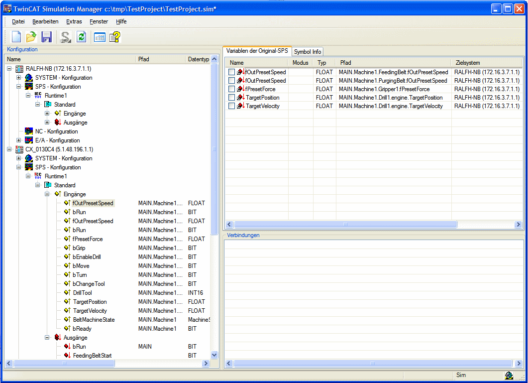Click SYSTEM - Konfiguration icon under RALFH-NB
Viewport: 528px width, 383px height.
[x=29, y=78]
